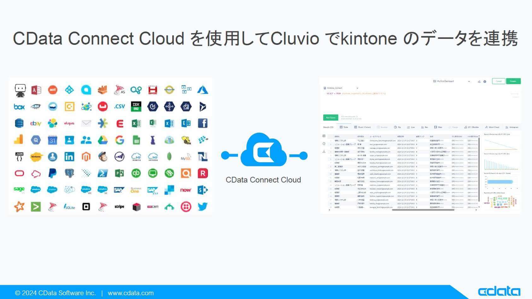Screen dimensions: 532x299
Task: Switch to the Results (20) tab
Action: click(x=328, y=127)
